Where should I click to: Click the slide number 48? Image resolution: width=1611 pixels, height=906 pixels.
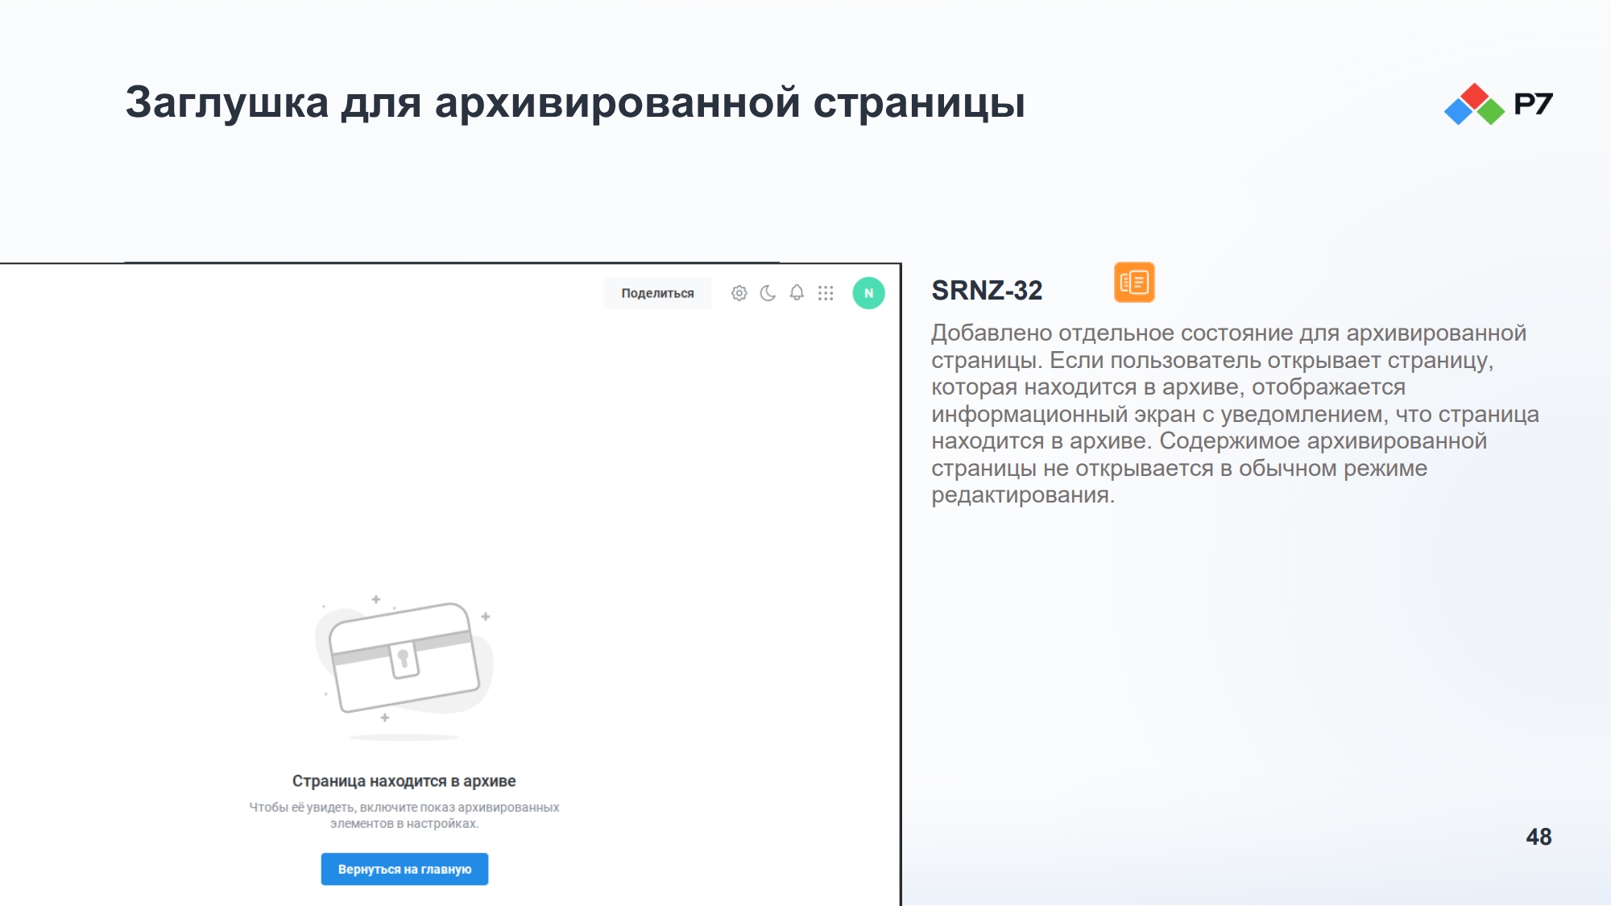tap(1539, 837)
